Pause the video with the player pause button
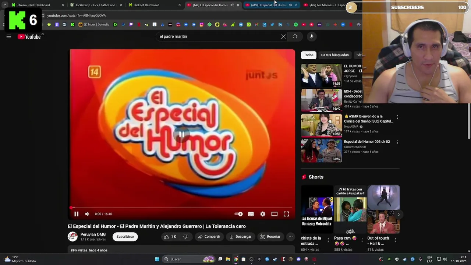This screenshot has height=265, width=471. coord(77,214)
